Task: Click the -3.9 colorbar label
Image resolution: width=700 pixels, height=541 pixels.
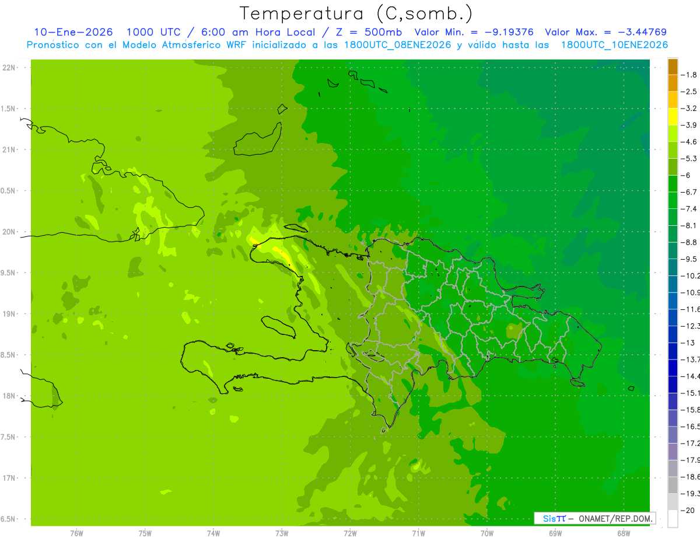Action: tap(690, 125)
